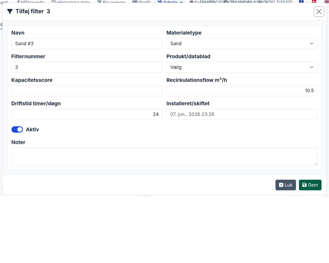Viewport: 329px width, 263px height.
Task: Open the Materialetype dropdown showing Sand
Action: pos(242,44)
